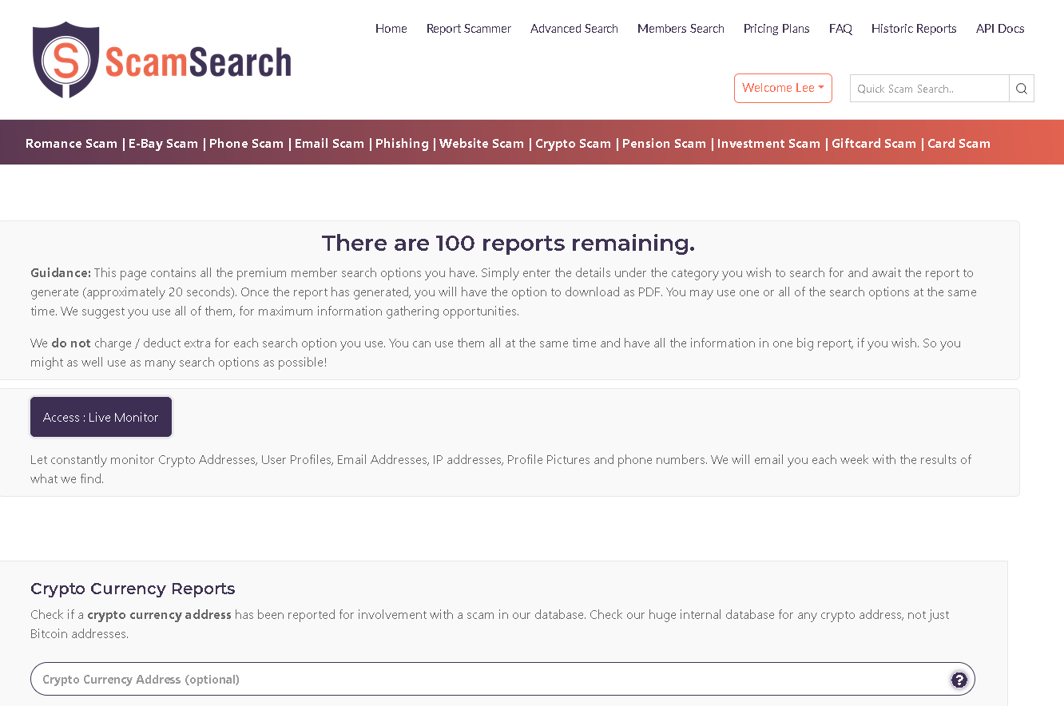This screenshot has width=1064, height=706.
Task: Navigate to Home in the top menu
Action: [391, 29]
